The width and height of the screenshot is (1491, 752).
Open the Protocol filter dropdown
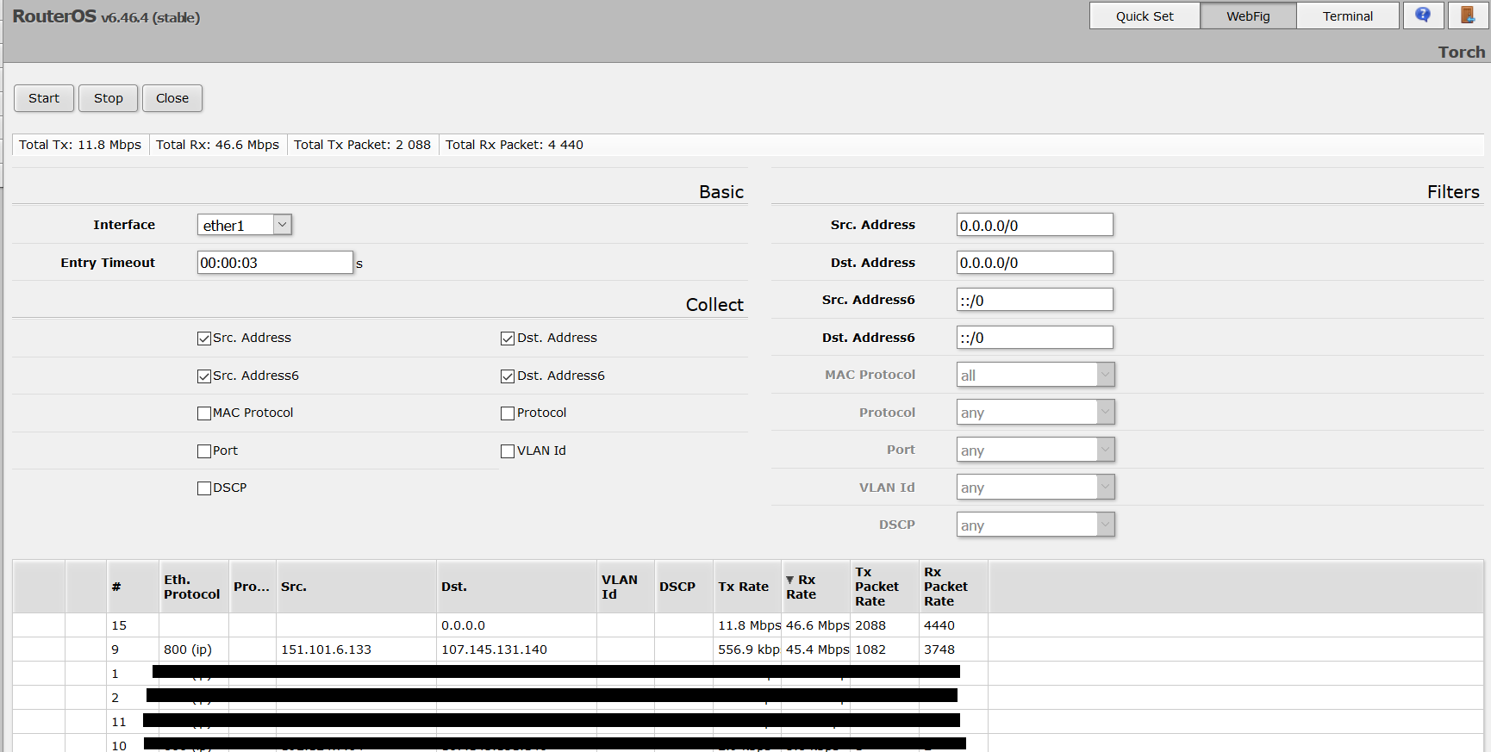1036,413
